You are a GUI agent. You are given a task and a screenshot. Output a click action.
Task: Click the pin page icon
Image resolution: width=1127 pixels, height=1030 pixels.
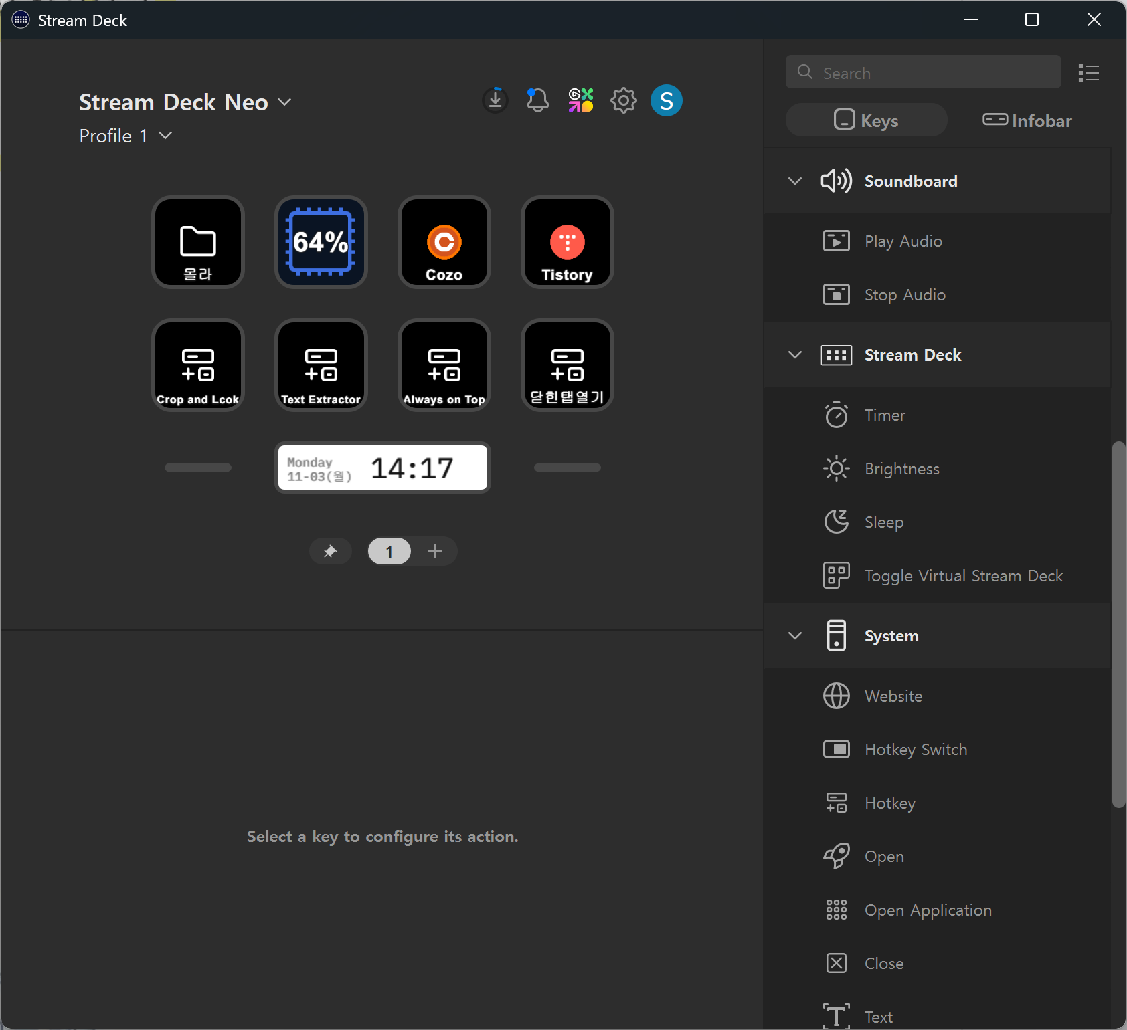(330, 552)
